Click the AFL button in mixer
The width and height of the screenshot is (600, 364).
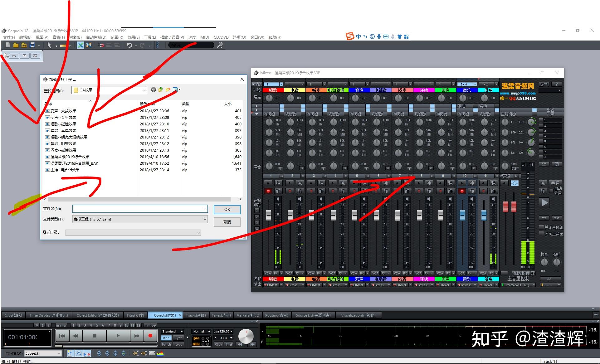pyautogui.click(x=550, y=279)
